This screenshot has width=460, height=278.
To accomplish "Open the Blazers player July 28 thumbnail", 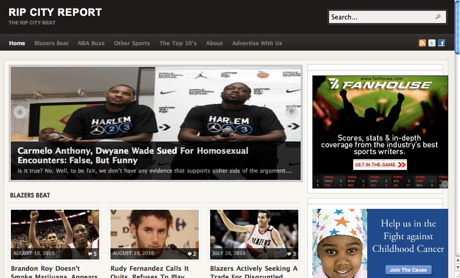I will [254, 234].
